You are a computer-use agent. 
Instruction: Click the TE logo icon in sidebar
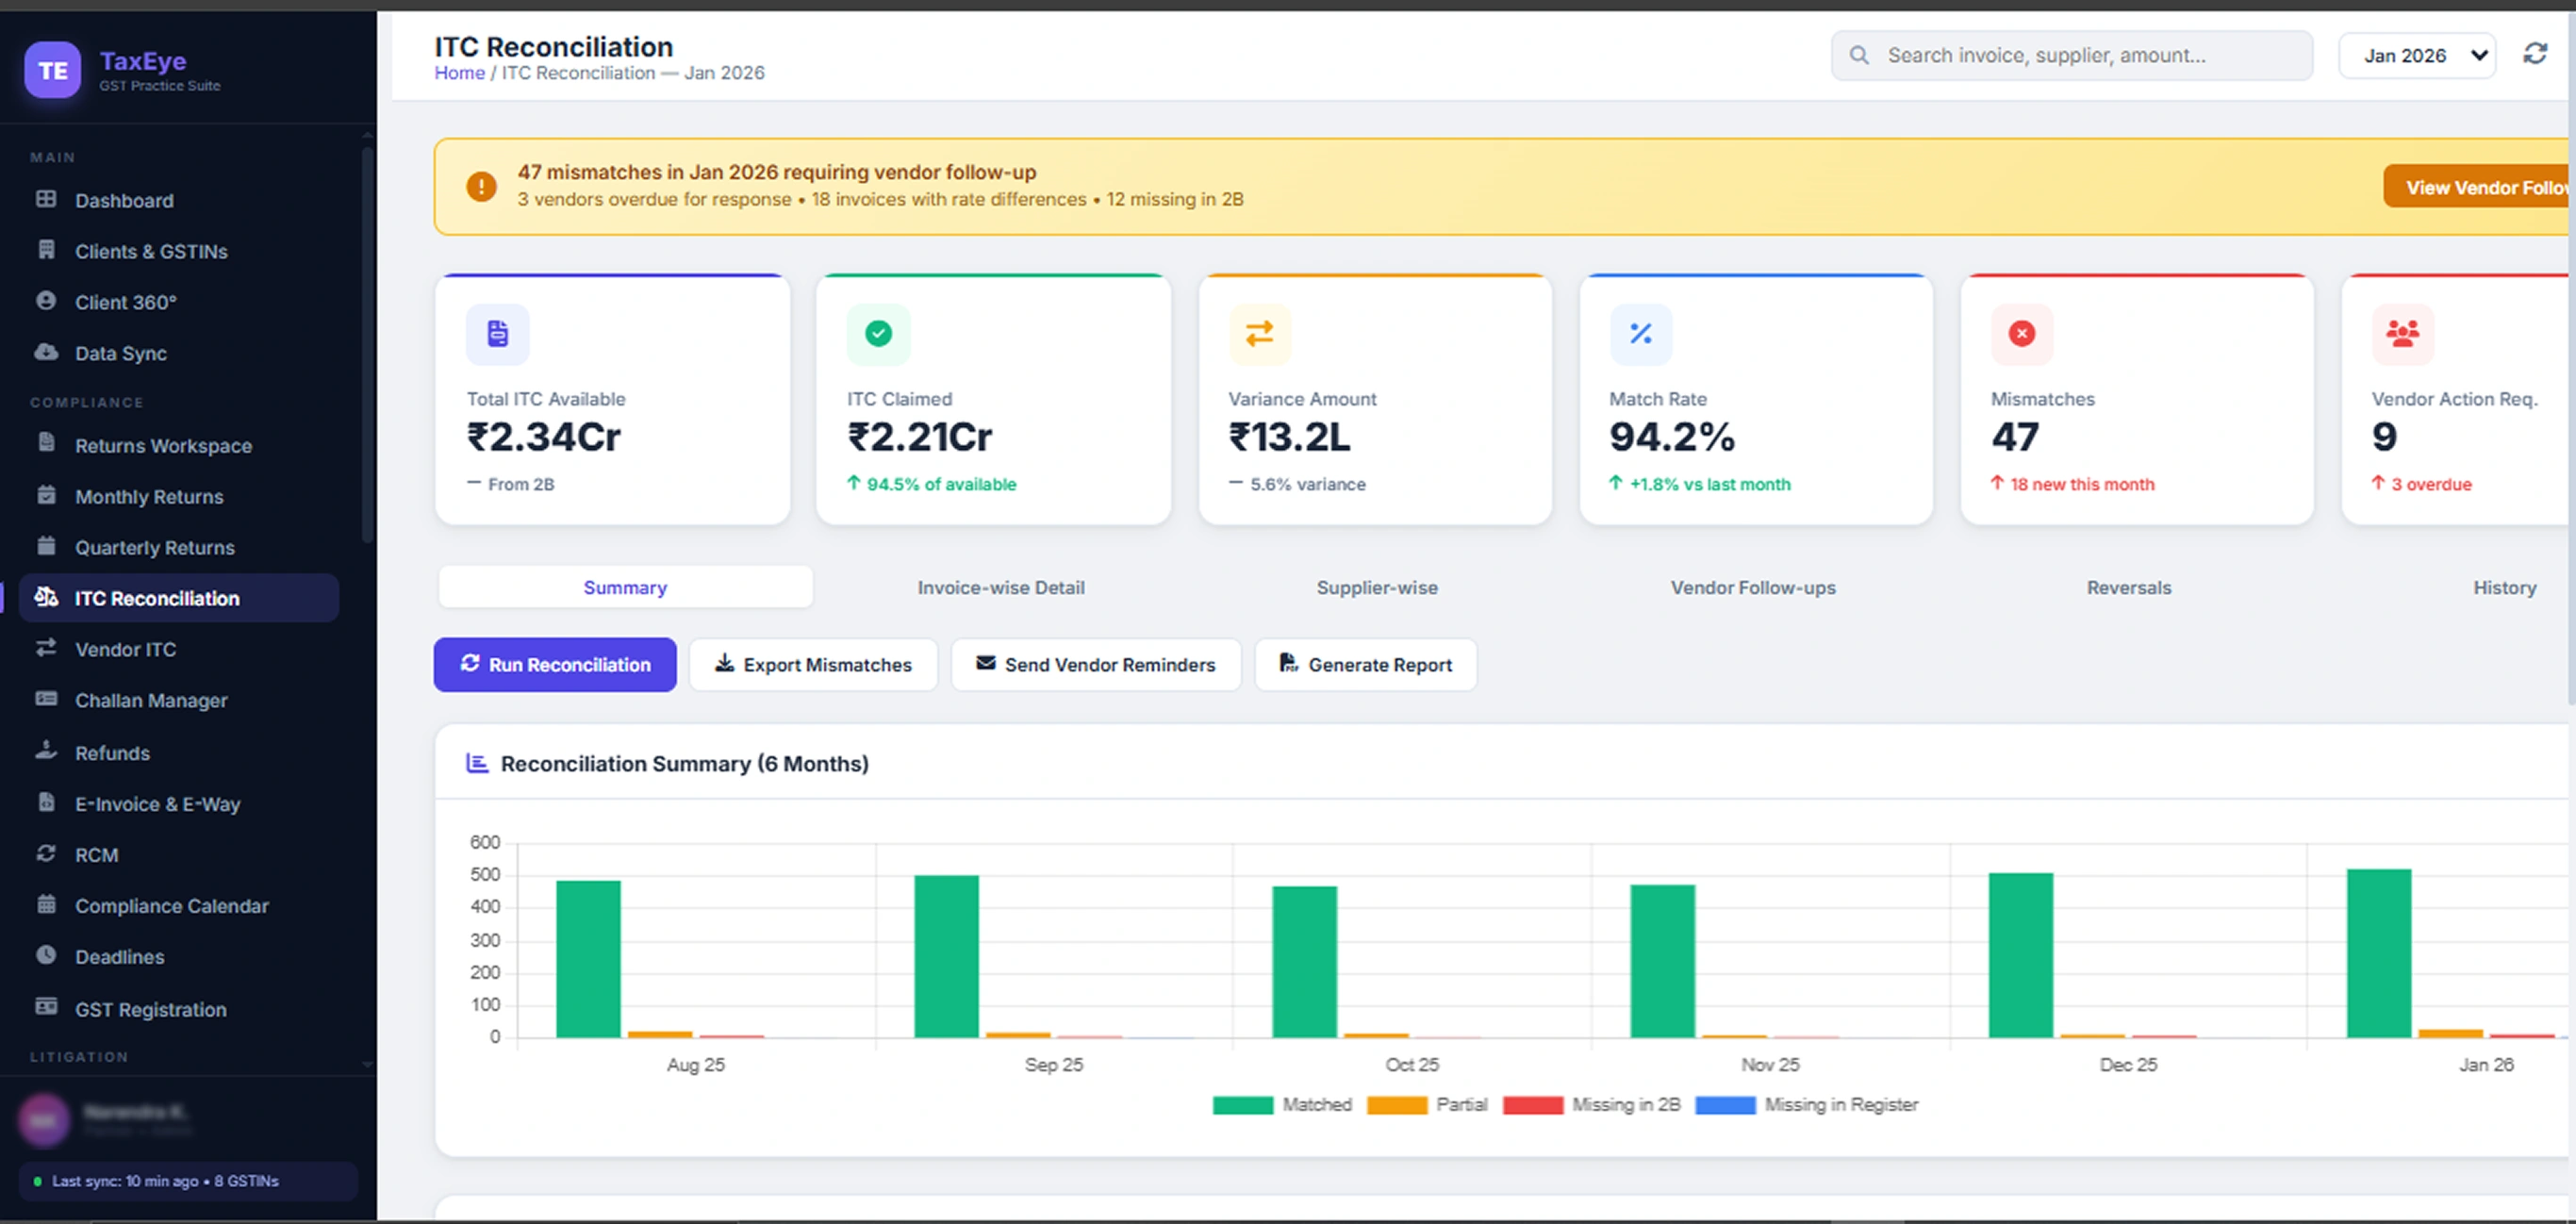point(52,70)
